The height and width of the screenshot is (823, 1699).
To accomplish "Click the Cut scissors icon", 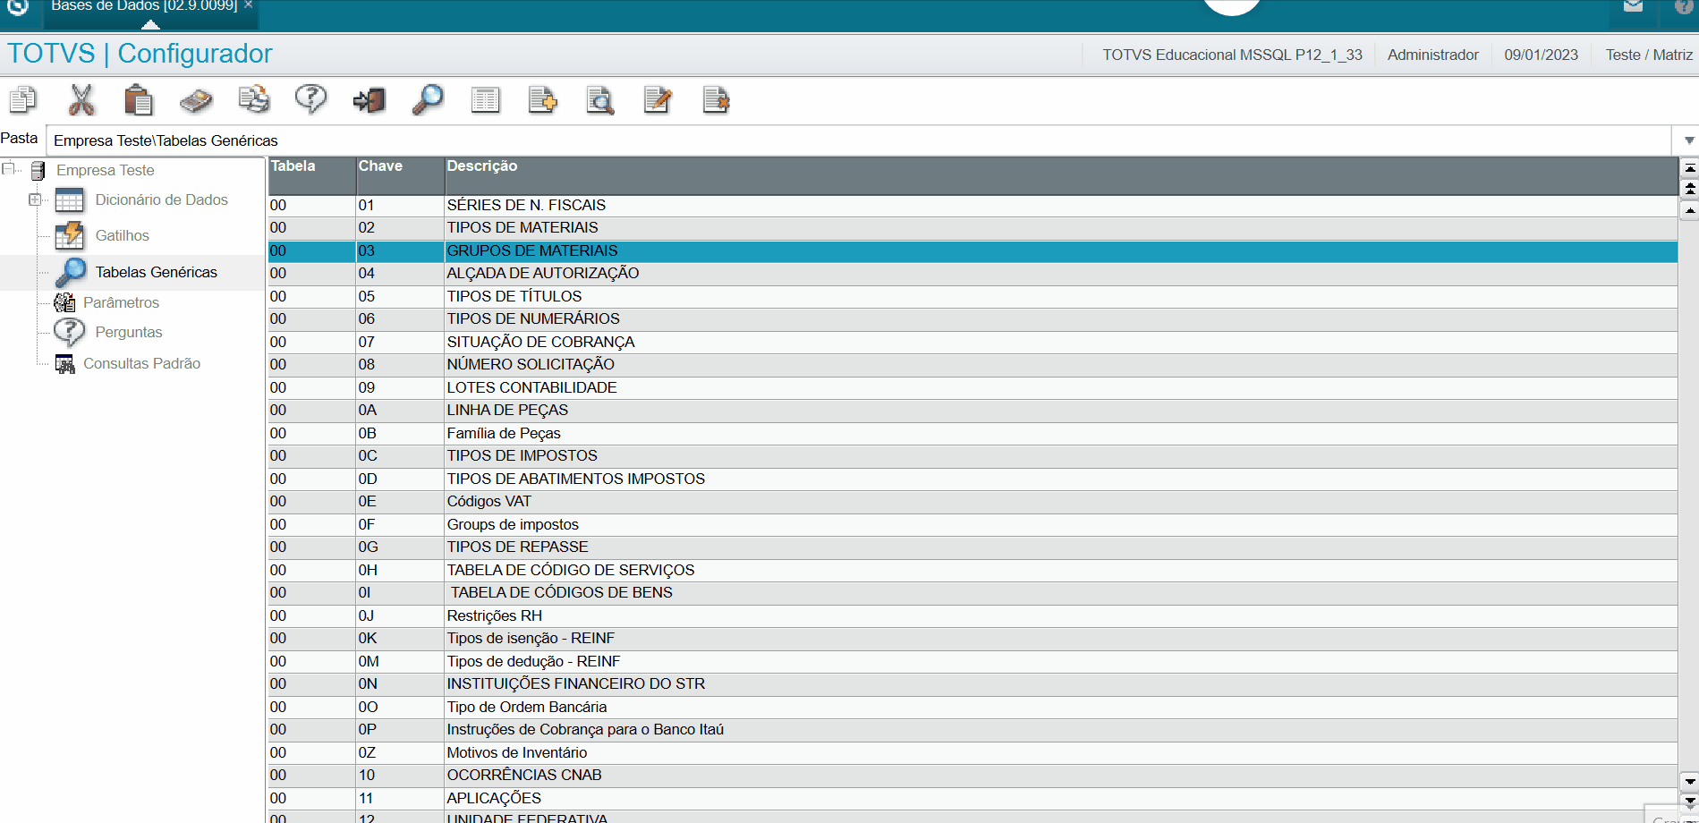I will pyautogui.click(x=81, y=100).
